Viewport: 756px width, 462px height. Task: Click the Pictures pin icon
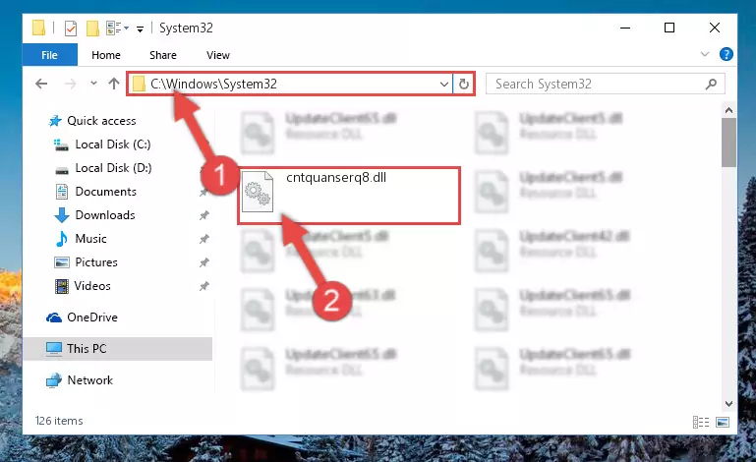(204, 262)
